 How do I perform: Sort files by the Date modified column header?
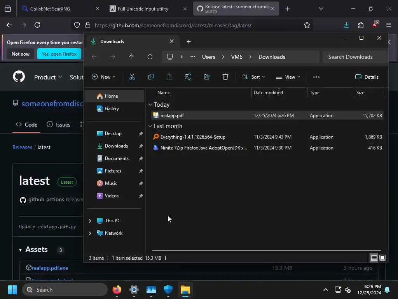pyautogui.click(x=279, y=93)
